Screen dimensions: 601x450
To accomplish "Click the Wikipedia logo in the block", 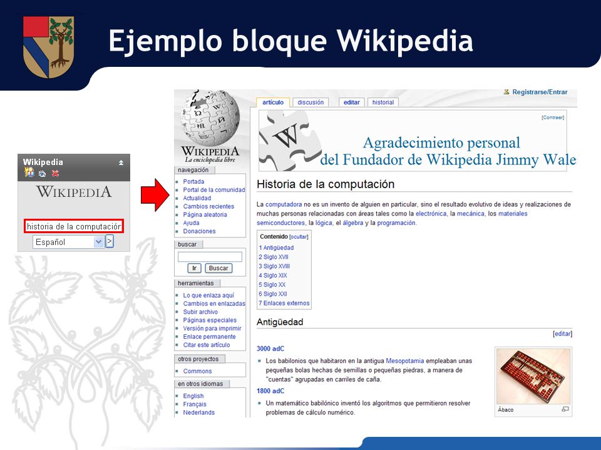I will (x=74, y=192).
